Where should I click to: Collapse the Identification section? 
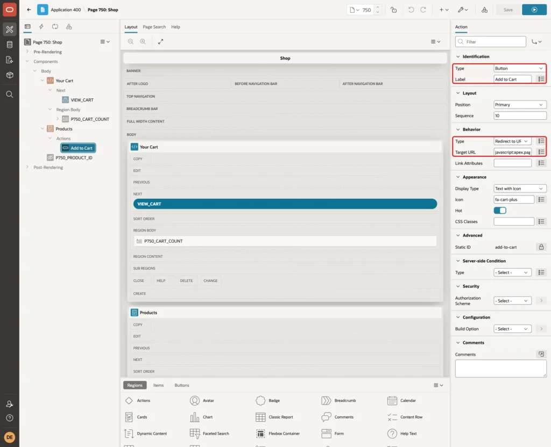tap(458, 56)
